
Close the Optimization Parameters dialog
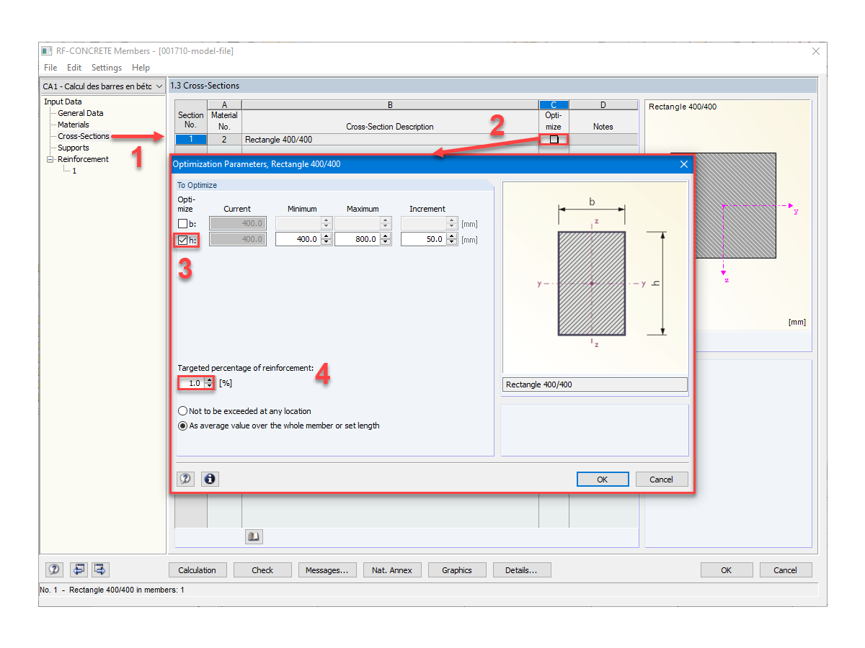coord(684,164)
